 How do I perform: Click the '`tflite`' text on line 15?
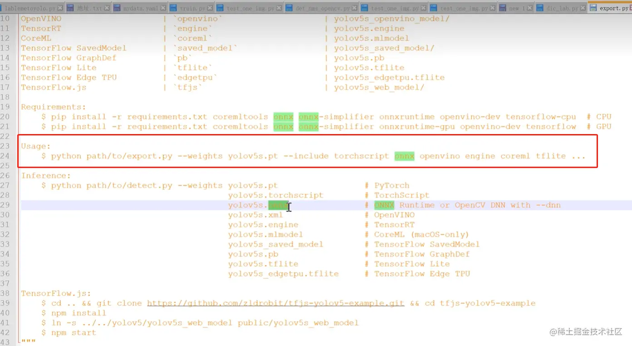pyautogui.click(x=193, y=68)
